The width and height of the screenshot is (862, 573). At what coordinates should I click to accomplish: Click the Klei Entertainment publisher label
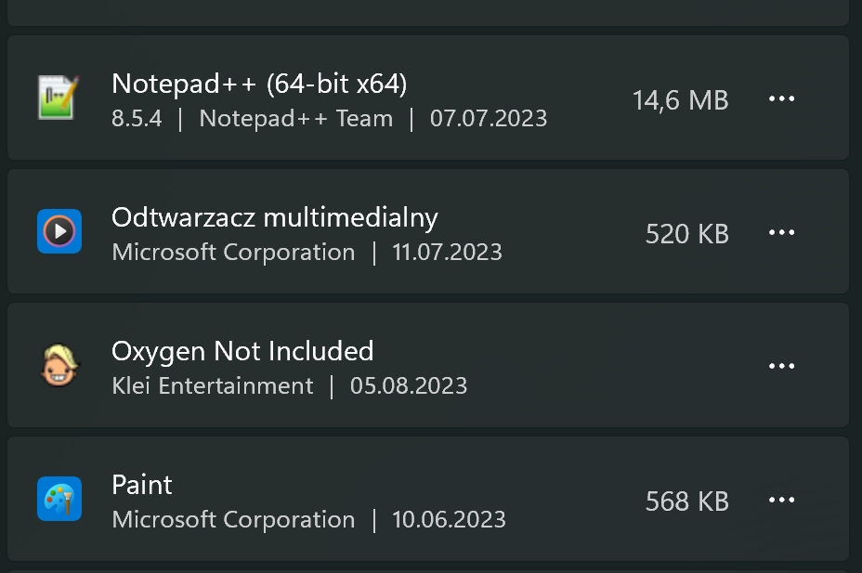(x=212, y=386)
